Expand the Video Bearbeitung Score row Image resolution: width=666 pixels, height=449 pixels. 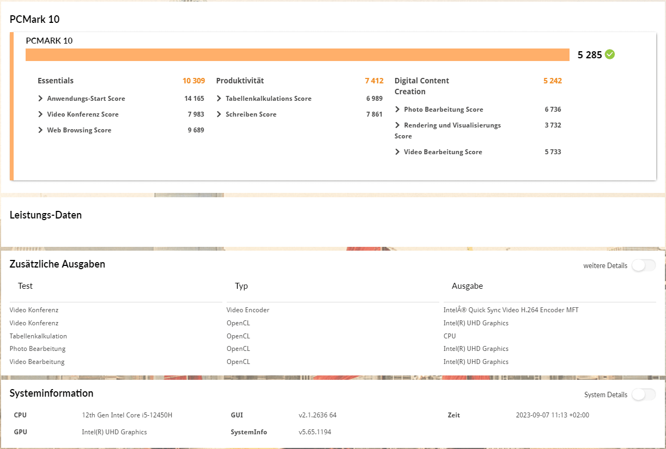coord(397,152)
